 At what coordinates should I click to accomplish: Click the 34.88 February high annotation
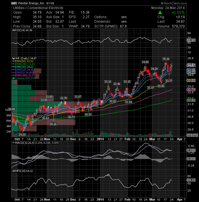(145, 62)
